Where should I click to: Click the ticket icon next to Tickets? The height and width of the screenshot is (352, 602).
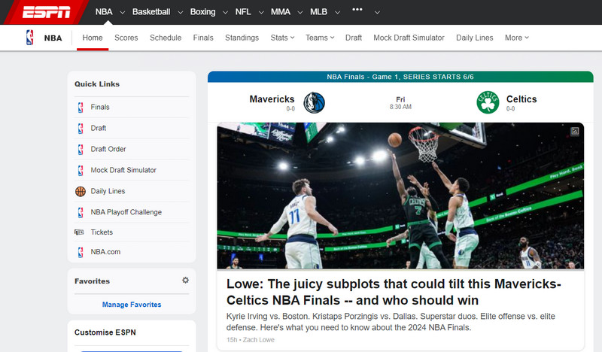point(79,232)
